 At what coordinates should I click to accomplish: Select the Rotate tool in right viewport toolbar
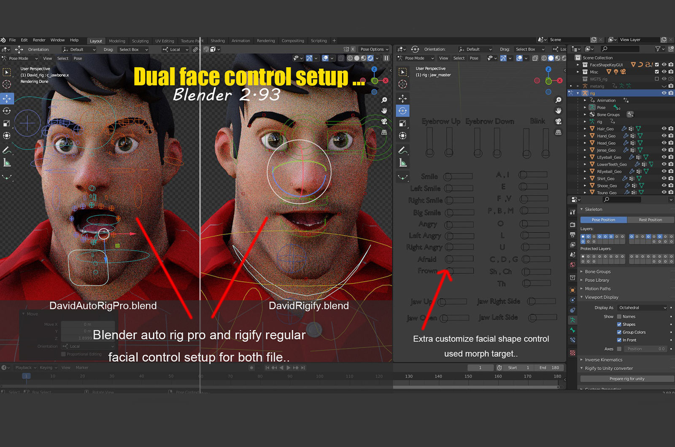tap(403, 110)
